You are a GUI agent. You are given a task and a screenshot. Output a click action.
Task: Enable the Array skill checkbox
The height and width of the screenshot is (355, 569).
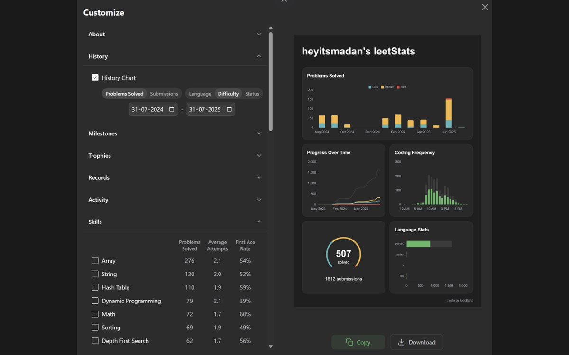click(x=95, y=261)
